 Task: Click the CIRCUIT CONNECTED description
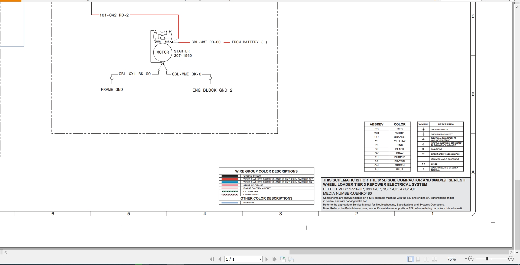point(440,130)
